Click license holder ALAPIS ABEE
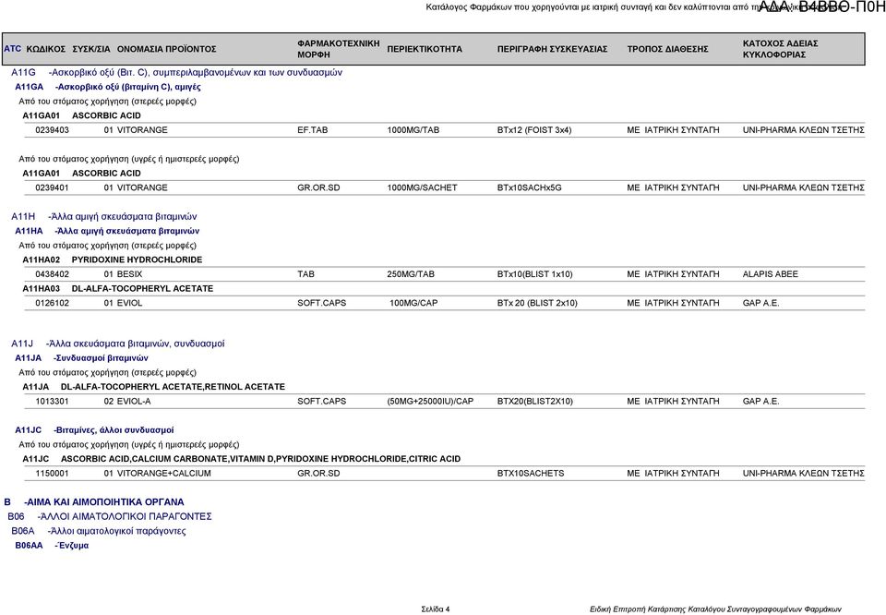Viewport: 886px width, 615px height. pos(770,274)
